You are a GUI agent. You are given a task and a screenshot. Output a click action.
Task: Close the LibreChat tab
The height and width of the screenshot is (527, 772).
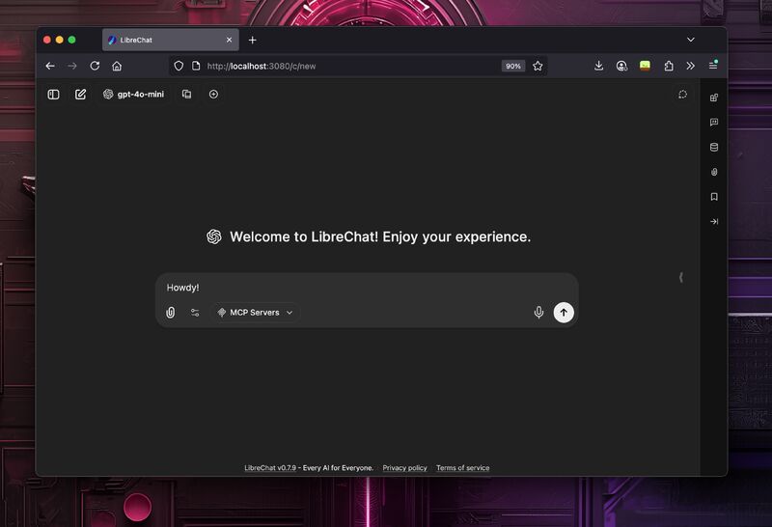click(x=229, y=40)
